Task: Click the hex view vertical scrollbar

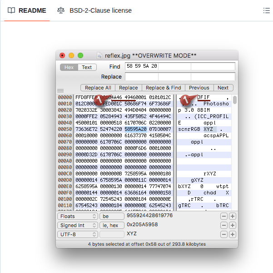Action: (x=234, y=99)
